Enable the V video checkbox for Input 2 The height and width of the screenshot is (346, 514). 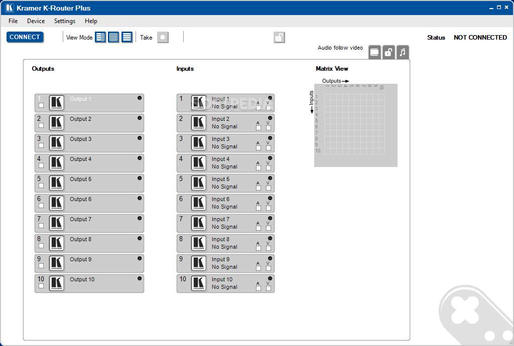tap(269, 128)
